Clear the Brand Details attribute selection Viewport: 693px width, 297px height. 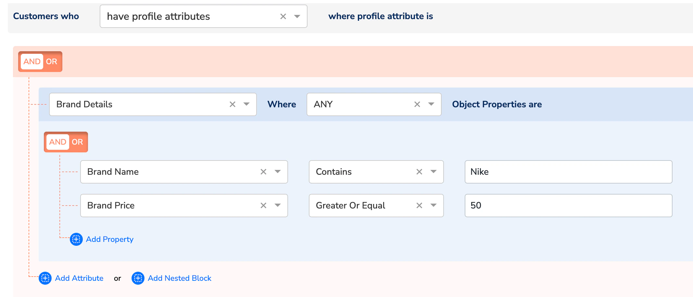pos(232,104)
